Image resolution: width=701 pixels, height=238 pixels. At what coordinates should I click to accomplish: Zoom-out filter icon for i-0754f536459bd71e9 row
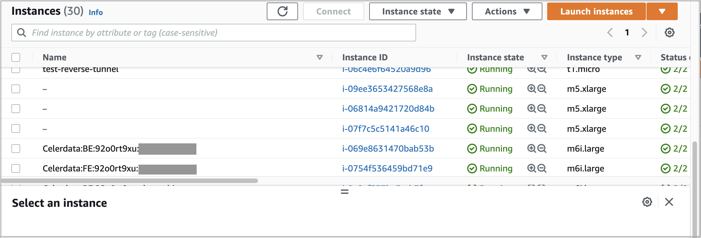[x=542, y=168]
